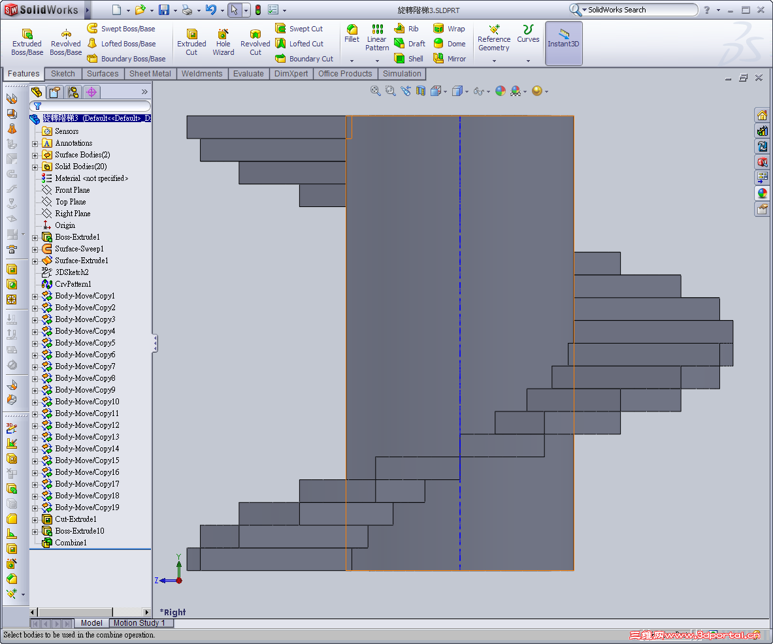Image resolution: width=773 pixels, height=644 pixels.
Task: Click the Edit Appearance color ball
Action: point(501,91)
